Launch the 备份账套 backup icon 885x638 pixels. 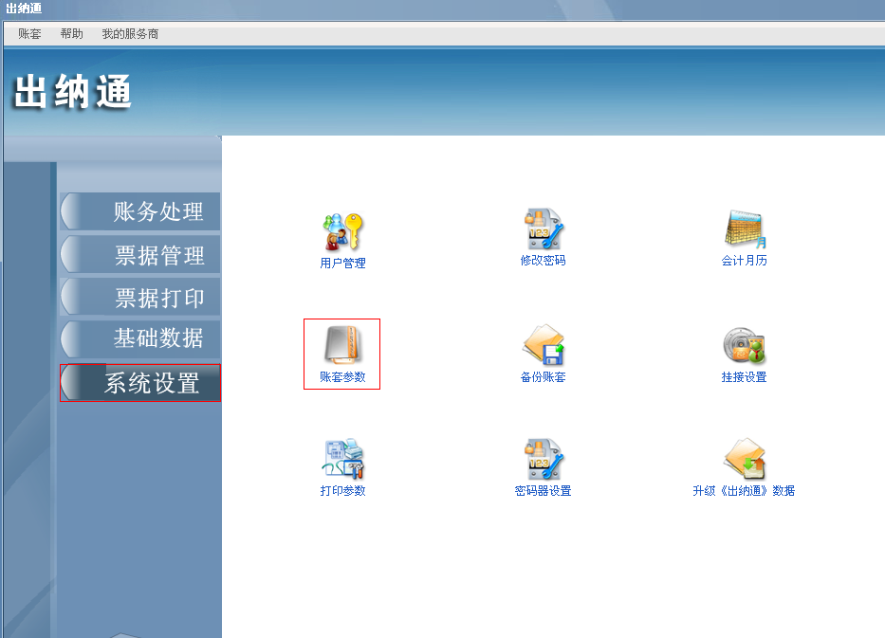pos(543,345)
